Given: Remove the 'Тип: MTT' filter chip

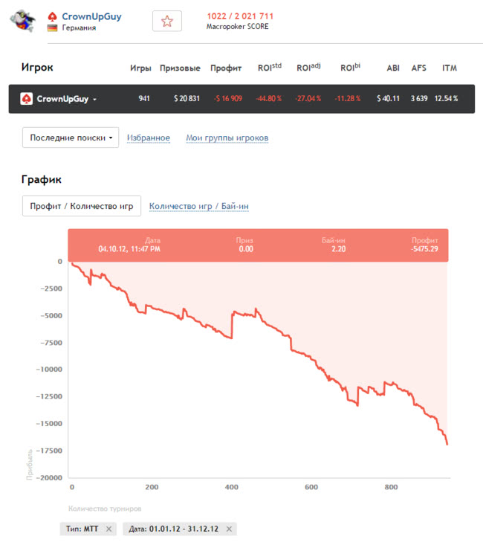Looking at the screenshot, I should pyautogui.click(x=108, y=529).
